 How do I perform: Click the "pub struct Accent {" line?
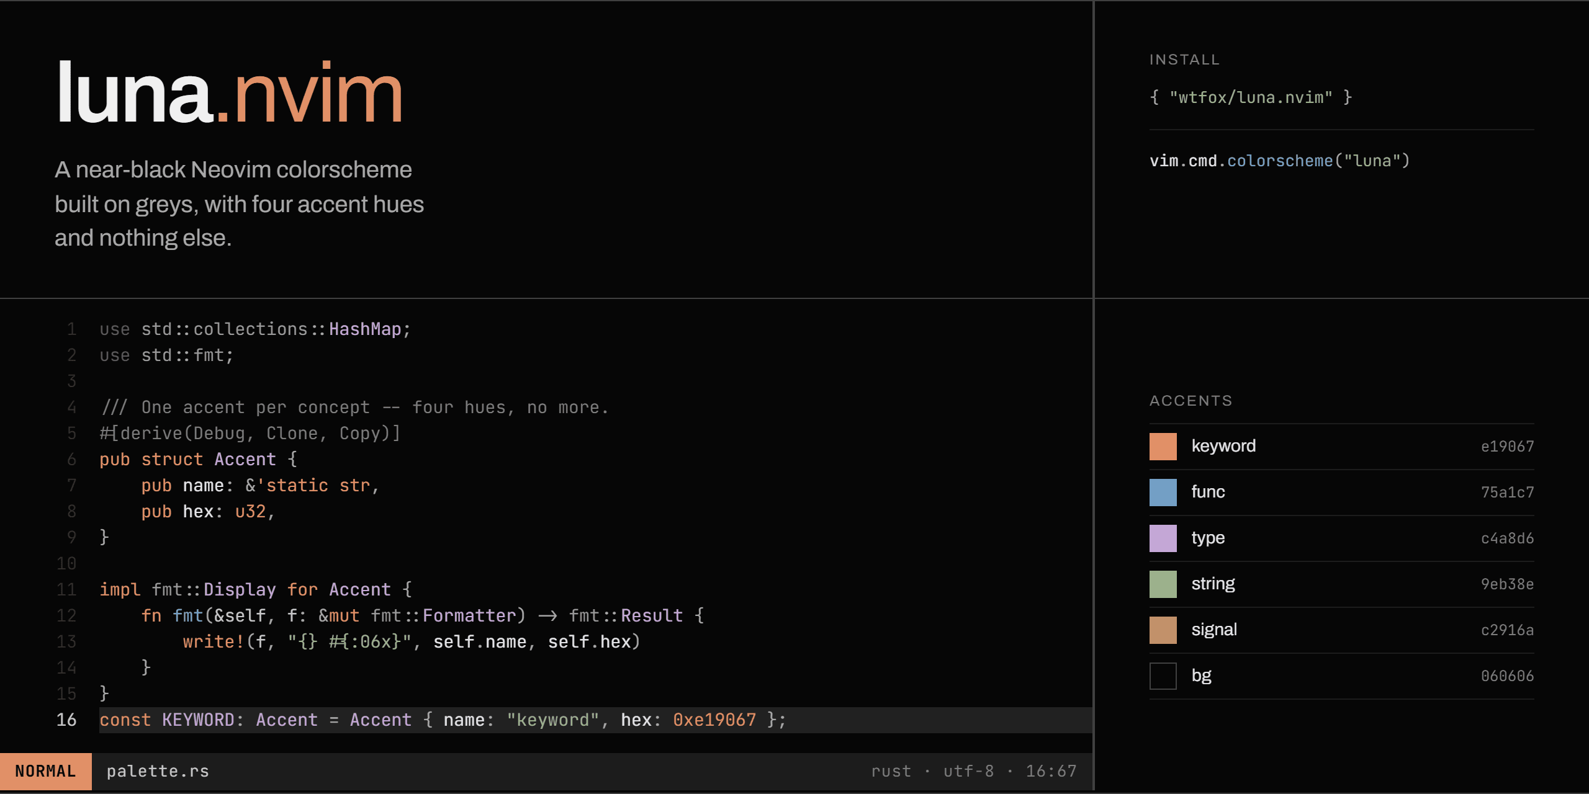tap(199, 459)
